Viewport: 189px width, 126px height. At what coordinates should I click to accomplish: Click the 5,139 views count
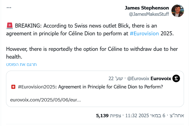pos(102,115)
